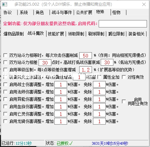Click 战士 免除 damage field
This screenshot has height=147, width=150.
tap(99, 84)
